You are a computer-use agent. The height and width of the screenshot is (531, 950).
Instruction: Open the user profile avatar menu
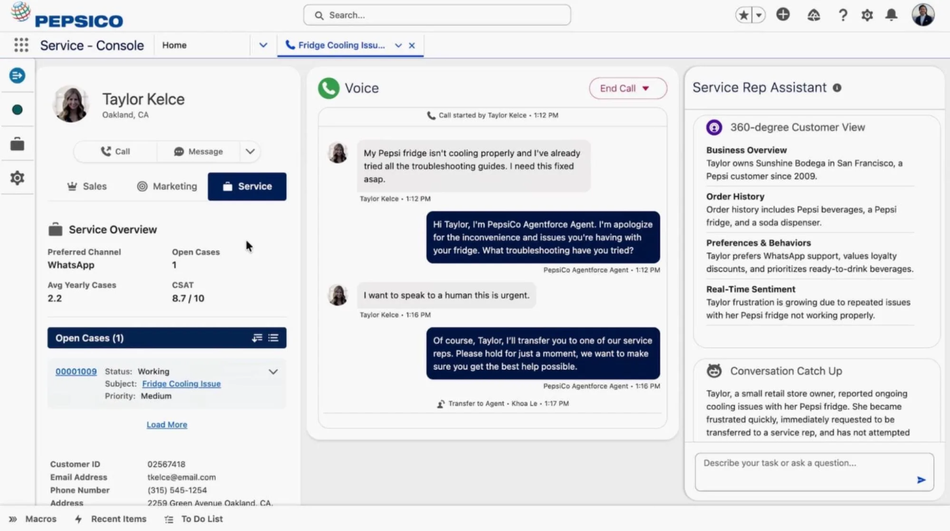click(x=923, y=14)
